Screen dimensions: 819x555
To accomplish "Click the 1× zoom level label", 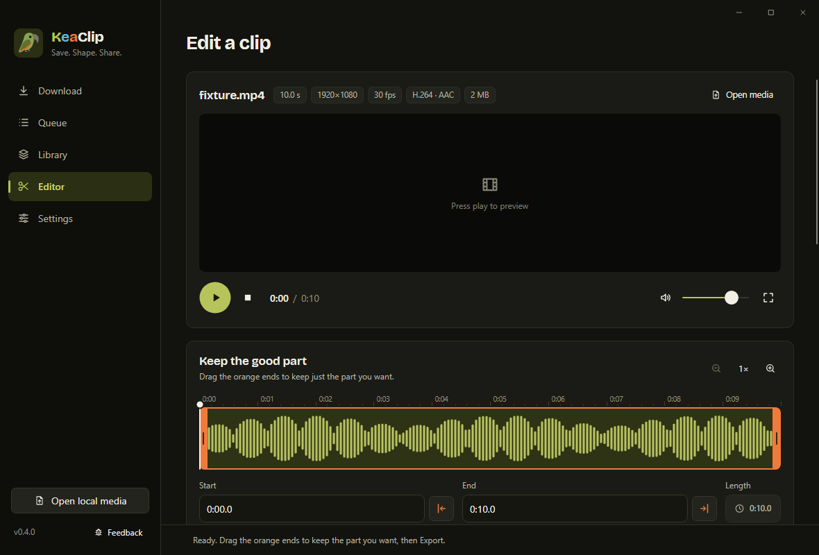I will pyautogui.click(x=743, y=369).
